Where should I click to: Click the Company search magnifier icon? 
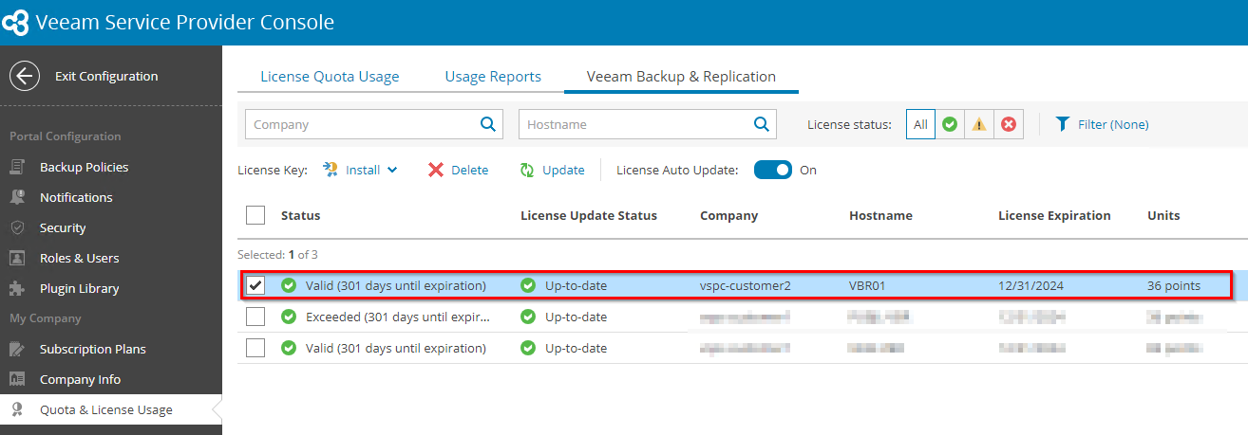tap(487, 124)
